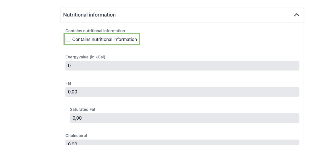Select the Cholesterol input field
Viewport: 313px width, 145px height.
click(x=182, y=143)
